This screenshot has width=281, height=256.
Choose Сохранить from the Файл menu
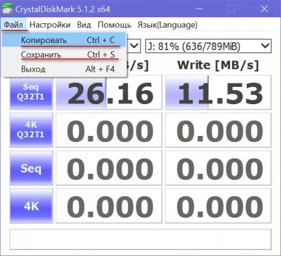click(x=64, y=54)
